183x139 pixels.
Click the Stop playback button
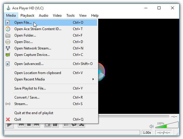pyautogui.click(x=29, y=125)
